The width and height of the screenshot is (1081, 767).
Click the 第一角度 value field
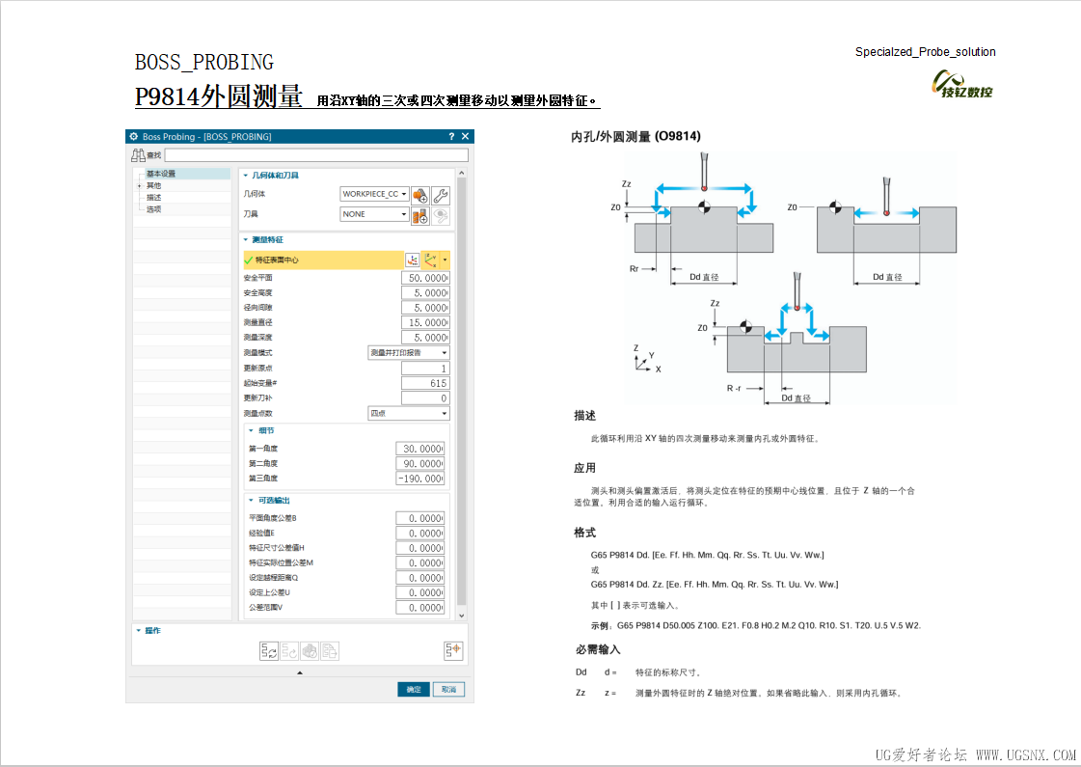pos(419,449)
